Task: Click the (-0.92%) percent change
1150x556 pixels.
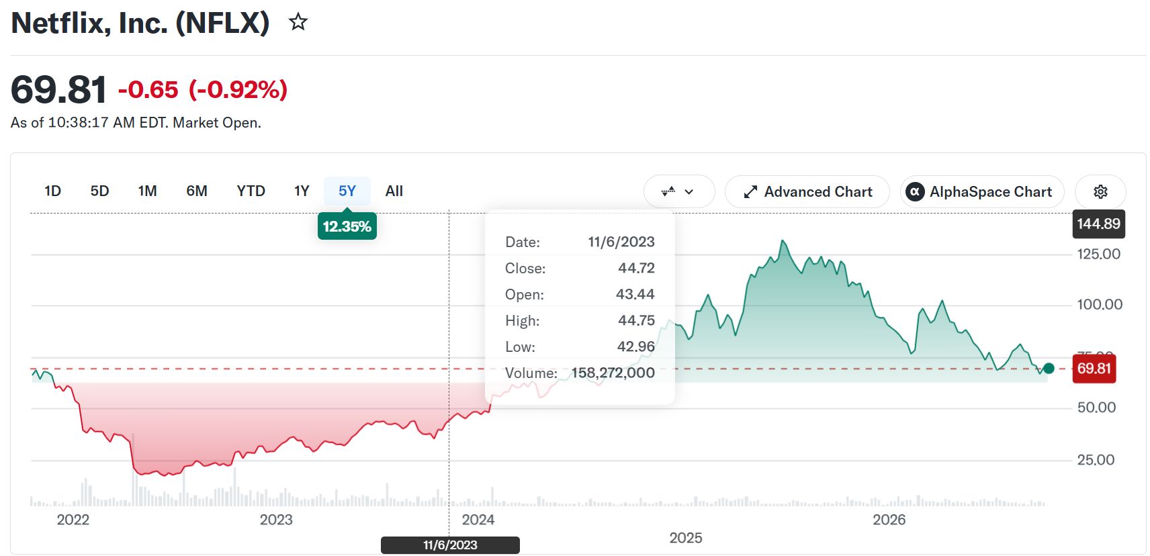Action: click(x=238, y=89)
